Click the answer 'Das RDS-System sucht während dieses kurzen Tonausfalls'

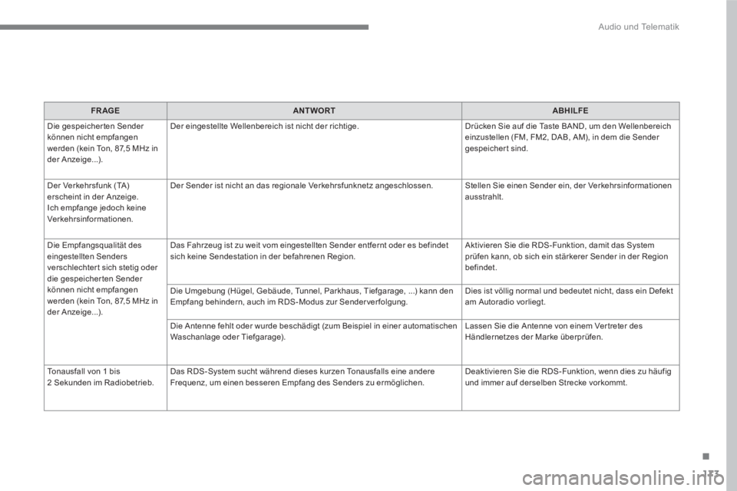pos(314,387)
